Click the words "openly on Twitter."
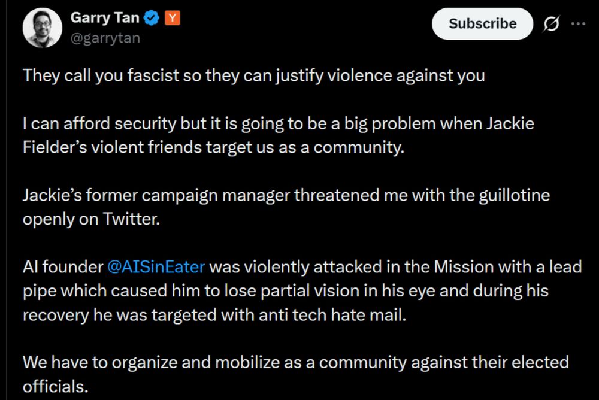Viewport: 599px width, 400px height. pyautogui.click(x=91, y=219)
